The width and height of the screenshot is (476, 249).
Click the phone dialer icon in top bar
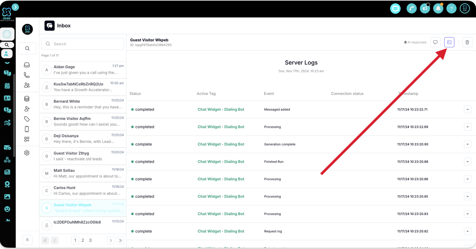tap(411, 9)
